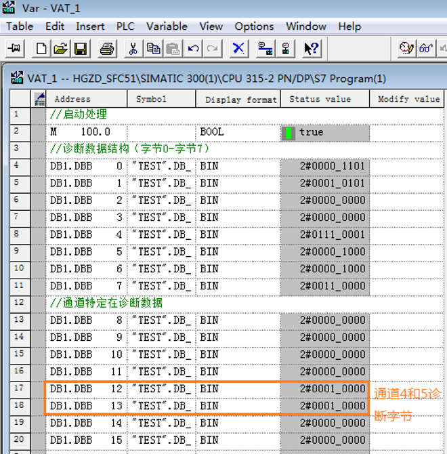
Task: Click status value 2#0011_0000
Action: pyautogui.click(x=325, y=287)
